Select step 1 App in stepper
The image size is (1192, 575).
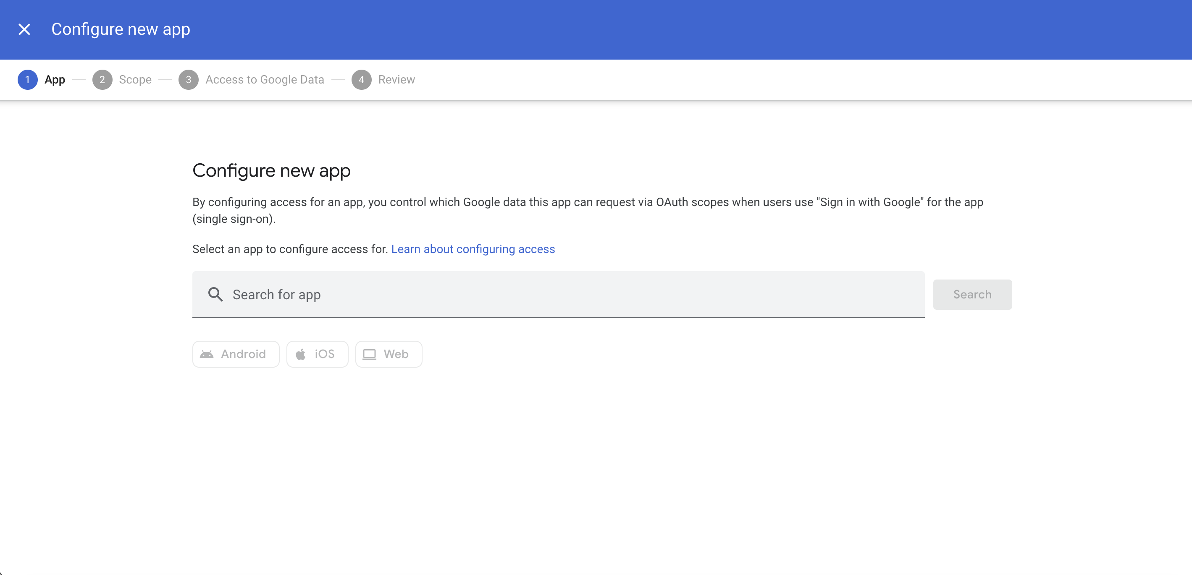pyautogui.click(x=42, y=79)
